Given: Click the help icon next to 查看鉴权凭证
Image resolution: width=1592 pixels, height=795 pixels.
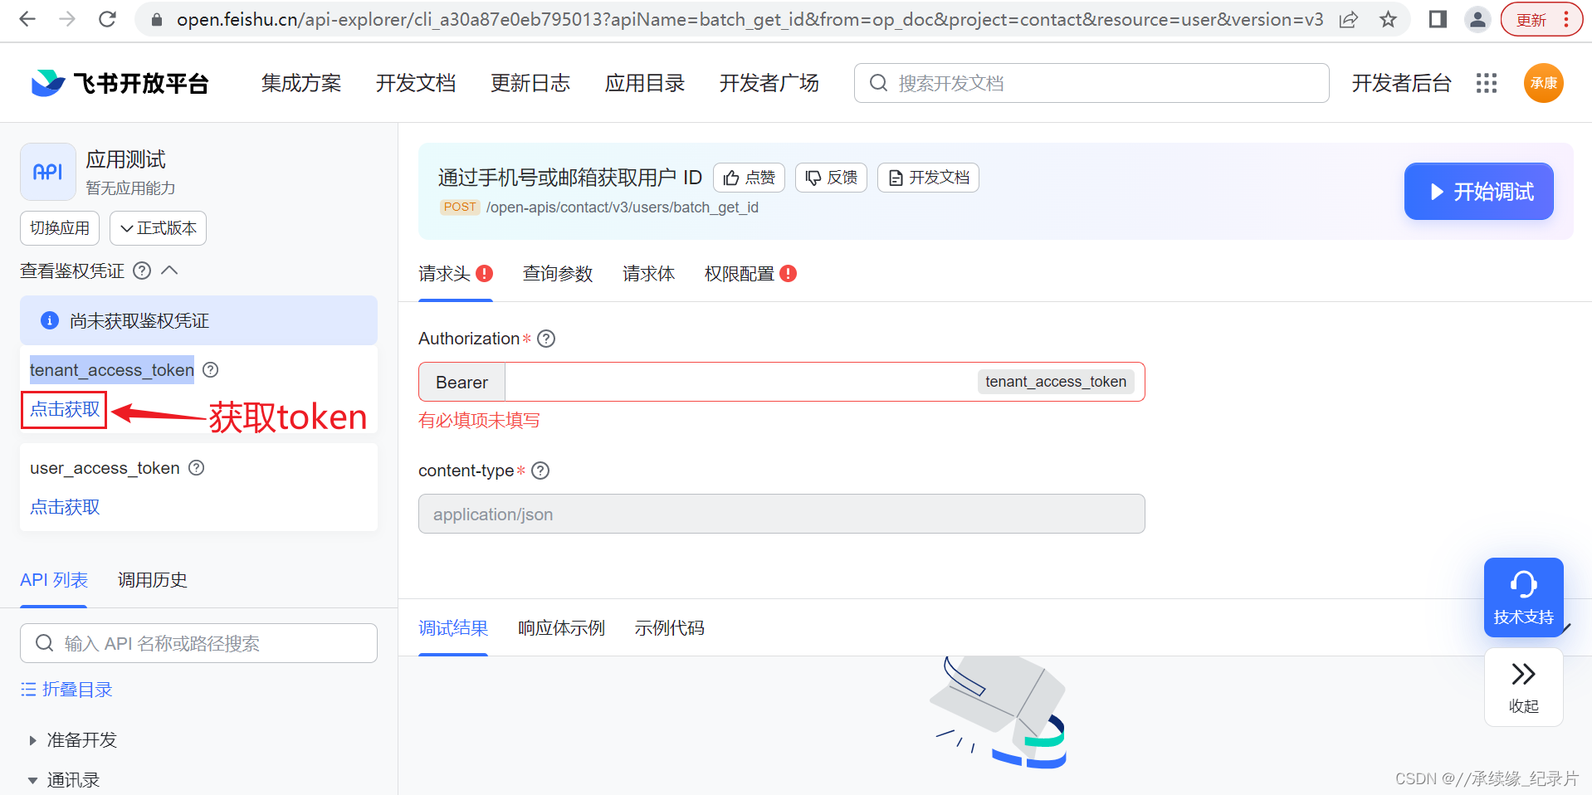Looking at the screenshot, I should pyautogui.click(x=142, y=271).
